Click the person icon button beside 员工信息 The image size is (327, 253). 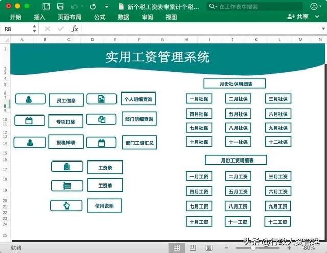(x=31, y=99)
